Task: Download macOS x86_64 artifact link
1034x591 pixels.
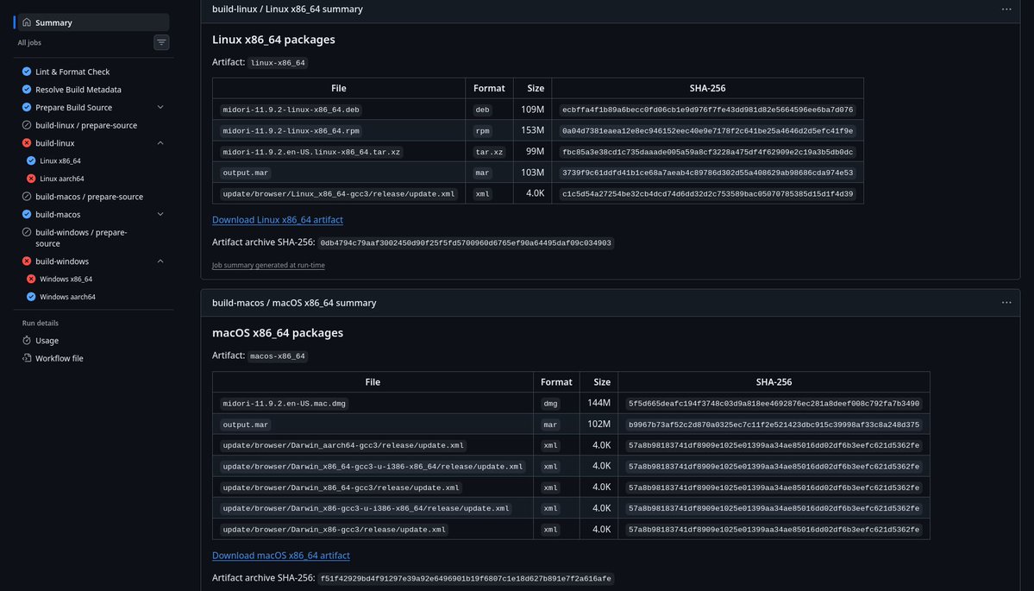Action: point(281,556)
